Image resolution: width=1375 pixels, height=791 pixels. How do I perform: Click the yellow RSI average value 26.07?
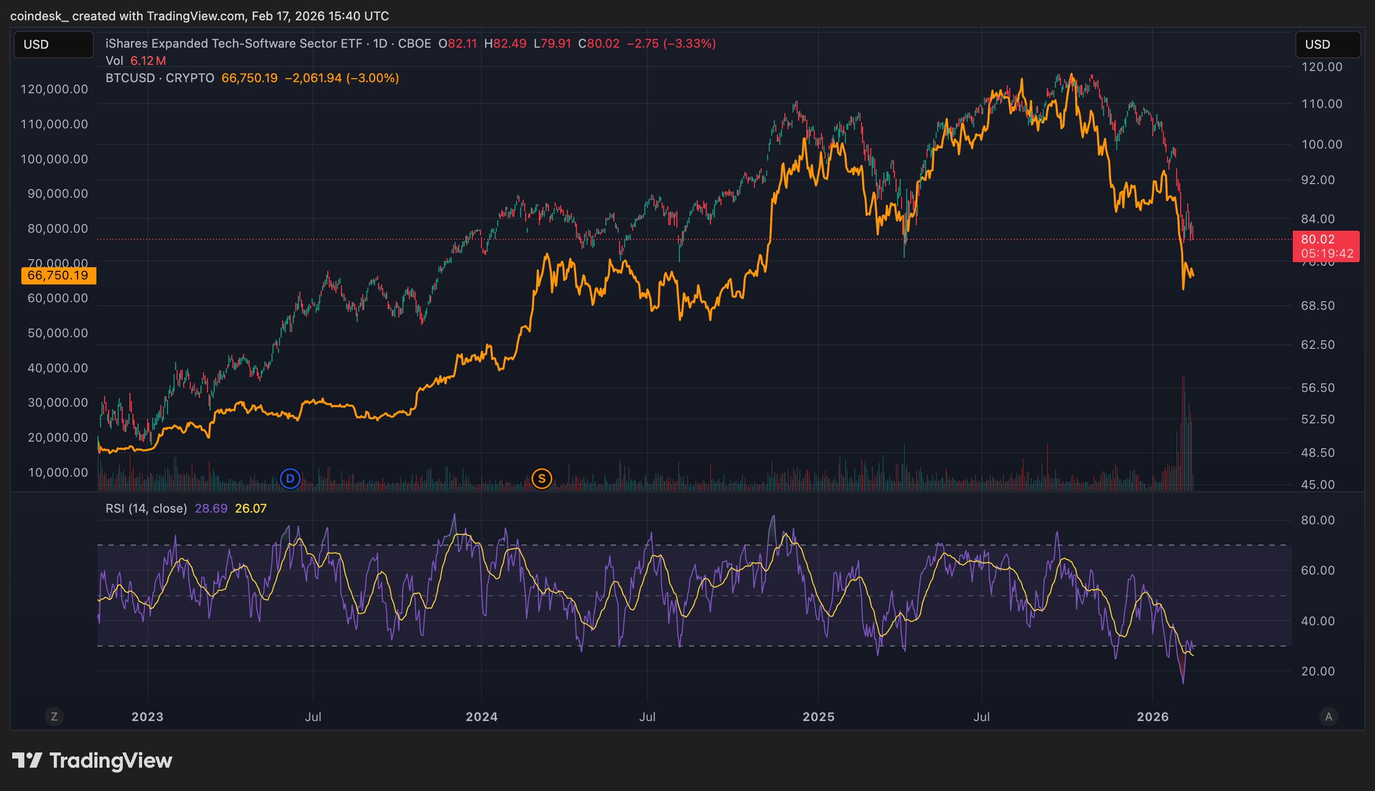(251, 509)
